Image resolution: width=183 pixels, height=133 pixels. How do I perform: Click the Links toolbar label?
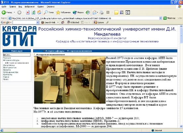pos(180,18)
